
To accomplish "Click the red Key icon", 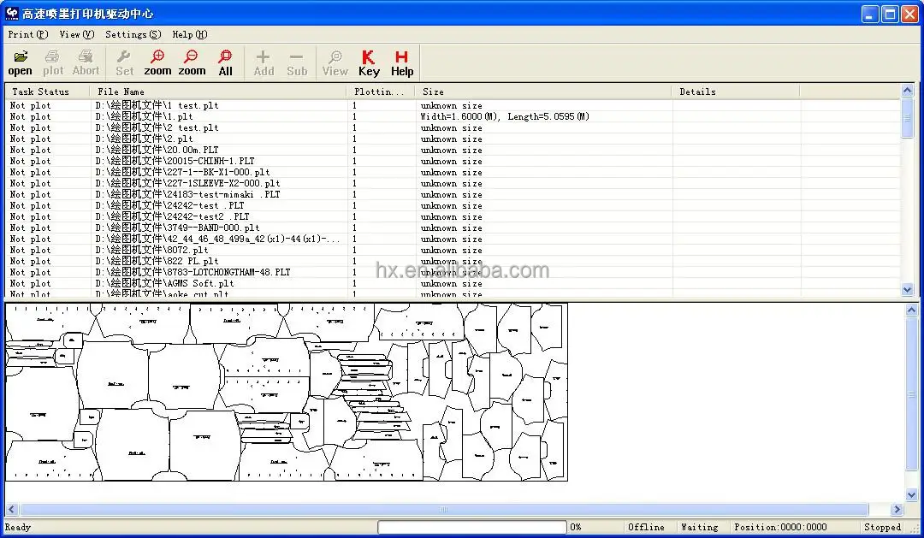I will tap(369, 62).
